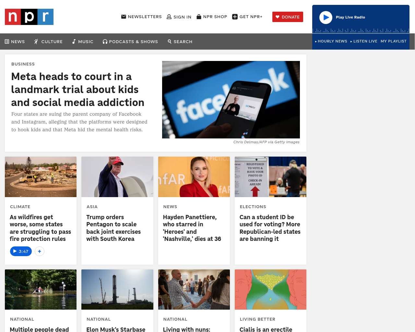The width and height of the screenshot is (415, 332).
Task: Click the Starbase rocket tower thumbnail
Action: pos(117,290)
